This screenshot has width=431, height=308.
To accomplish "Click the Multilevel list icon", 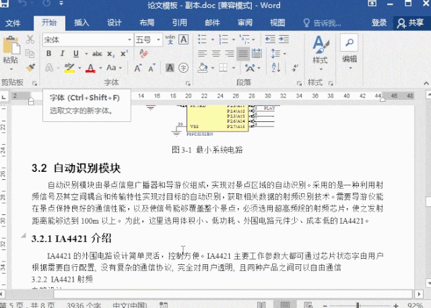I will (244, 39).
